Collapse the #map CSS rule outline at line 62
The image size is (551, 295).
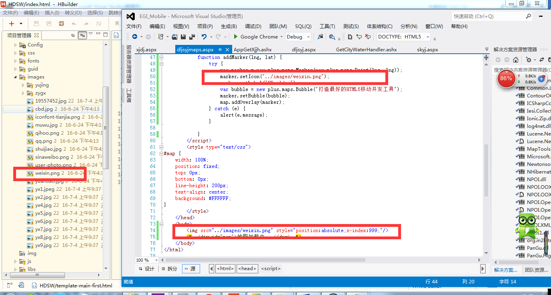coord(162,154)
